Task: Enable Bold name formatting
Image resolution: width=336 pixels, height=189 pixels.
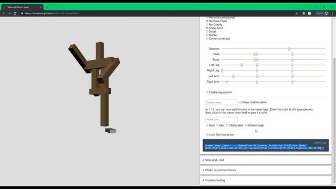Action: click(x=207, y=125)
